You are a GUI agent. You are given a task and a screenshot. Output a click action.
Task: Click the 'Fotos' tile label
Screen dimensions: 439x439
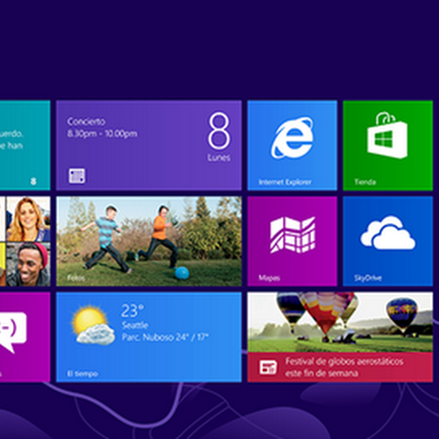(x=76, y=278)
